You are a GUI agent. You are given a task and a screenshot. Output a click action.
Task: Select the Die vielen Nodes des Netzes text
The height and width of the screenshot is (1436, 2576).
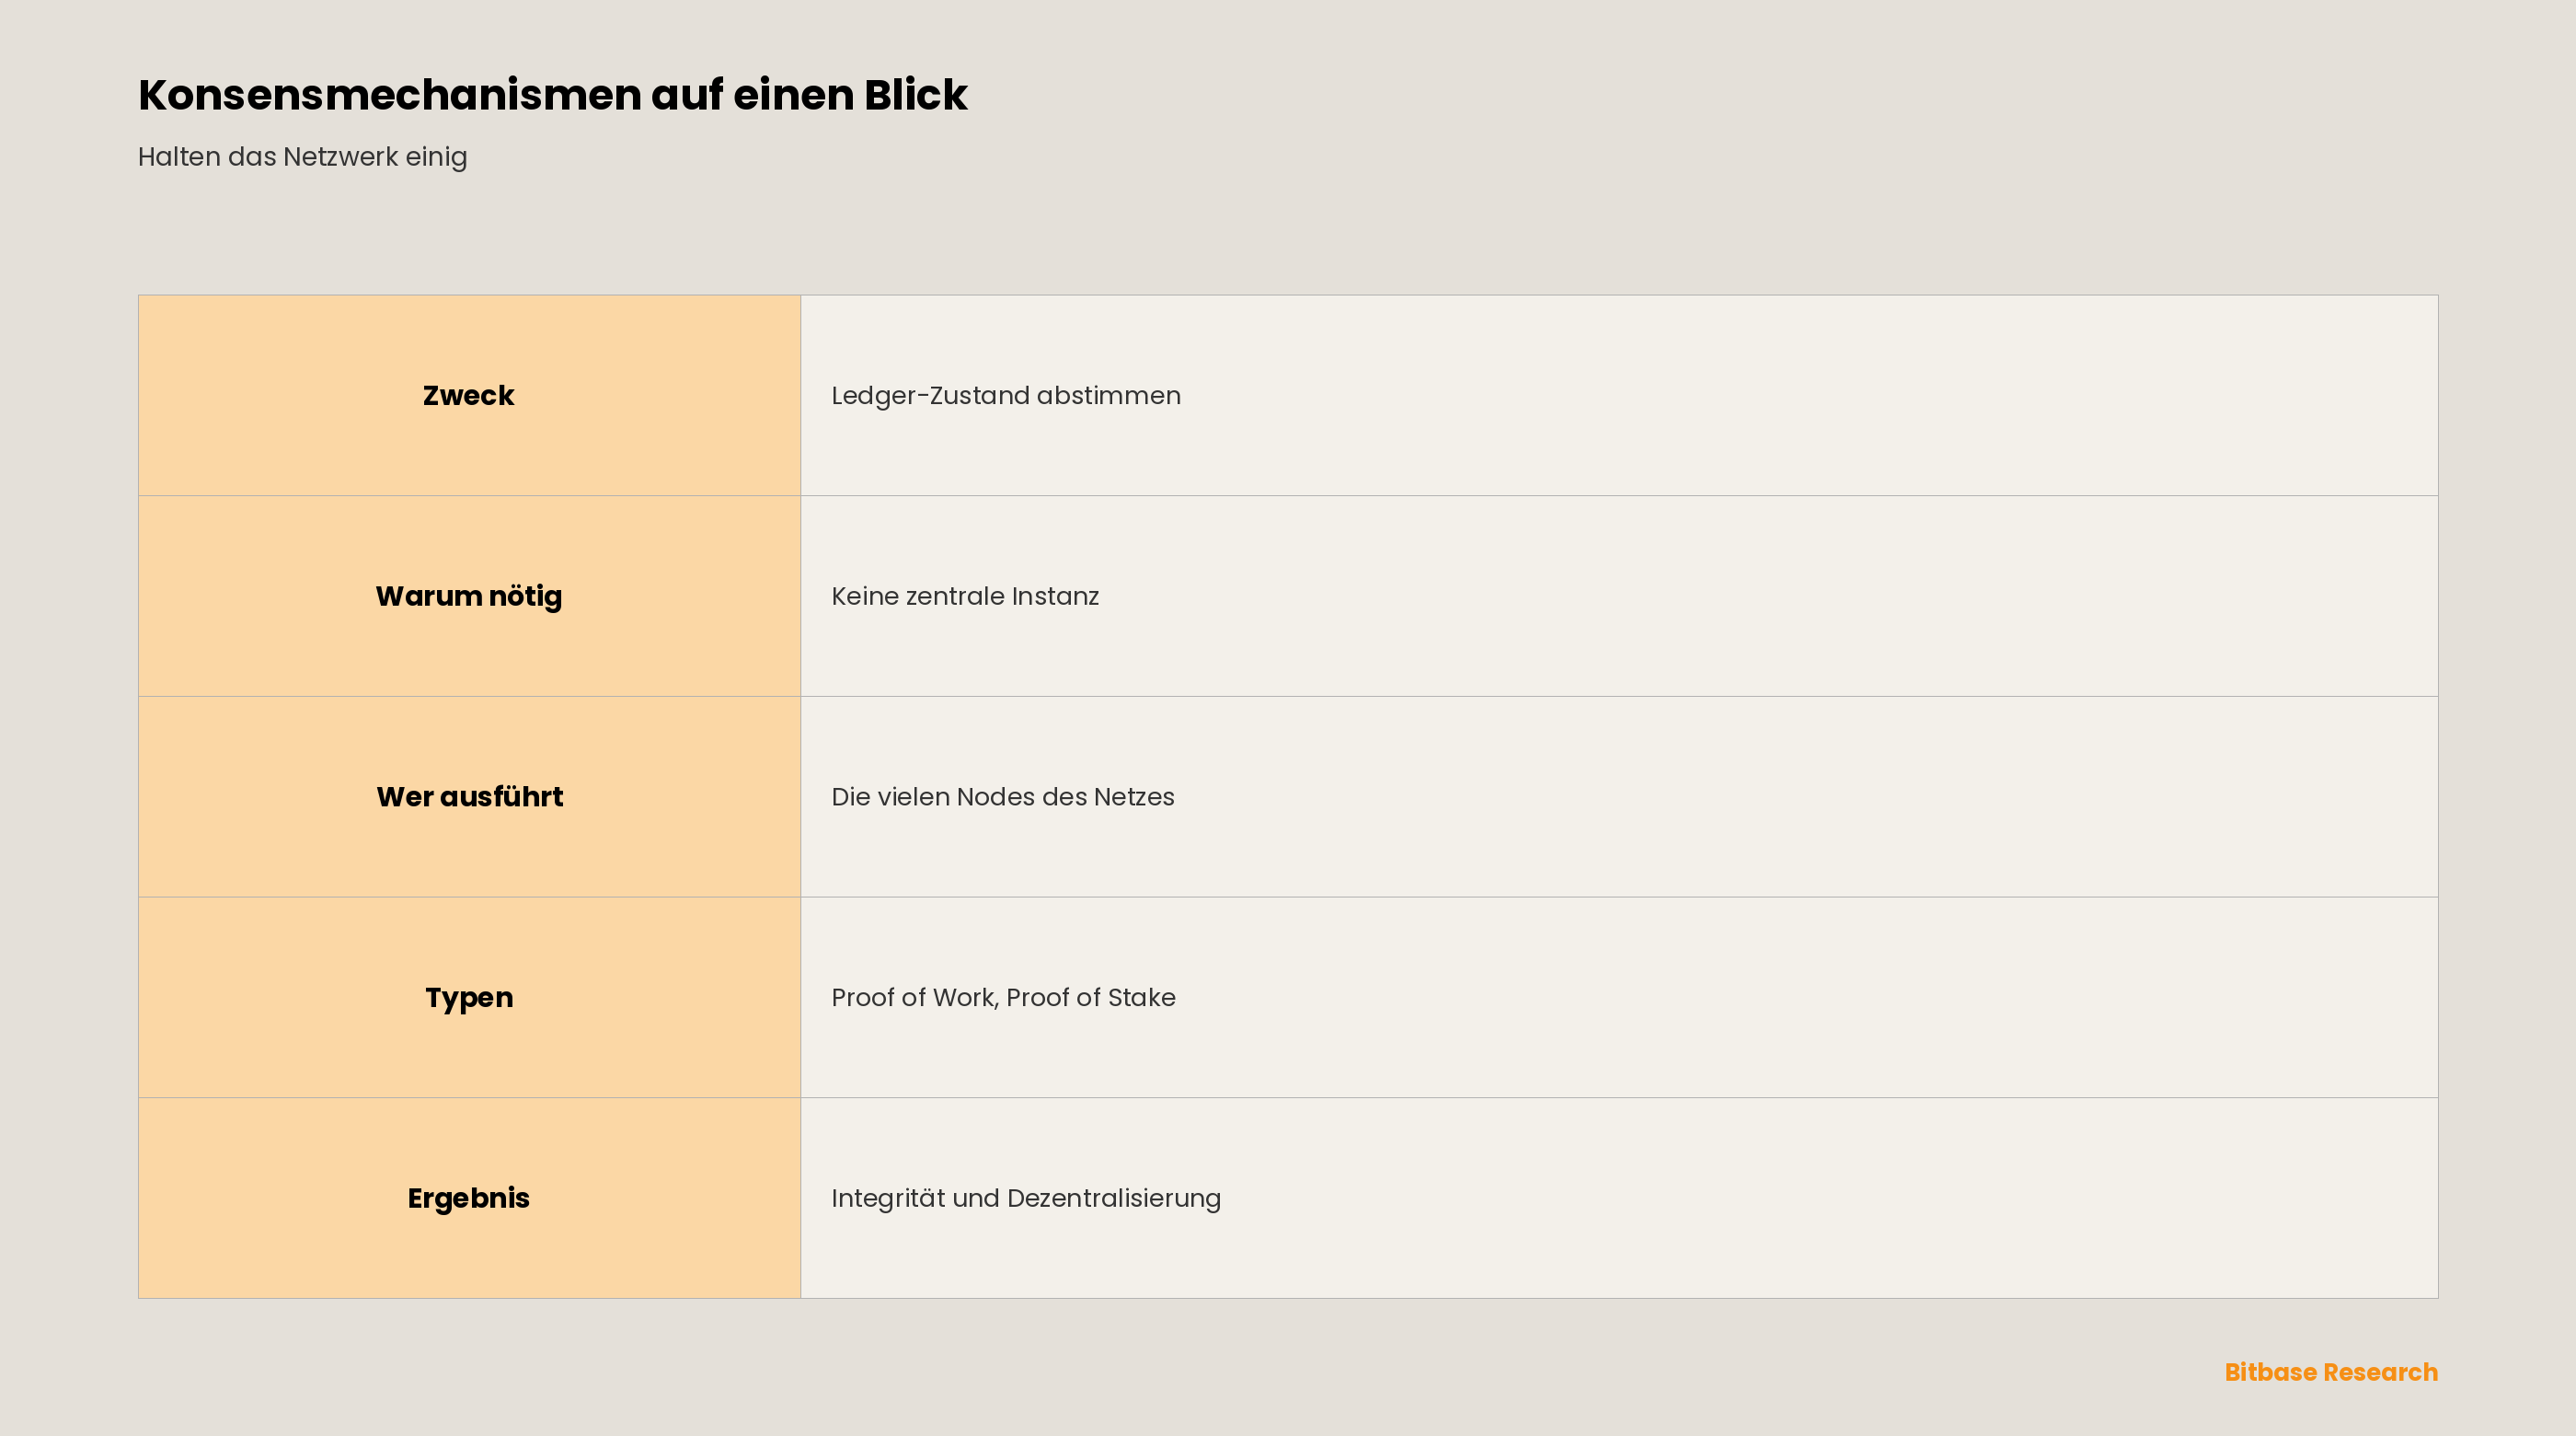[1003, 797]
